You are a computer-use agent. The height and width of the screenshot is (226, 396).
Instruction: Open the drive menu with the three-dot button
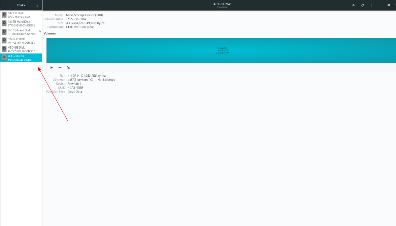click(x=372, y=5)
